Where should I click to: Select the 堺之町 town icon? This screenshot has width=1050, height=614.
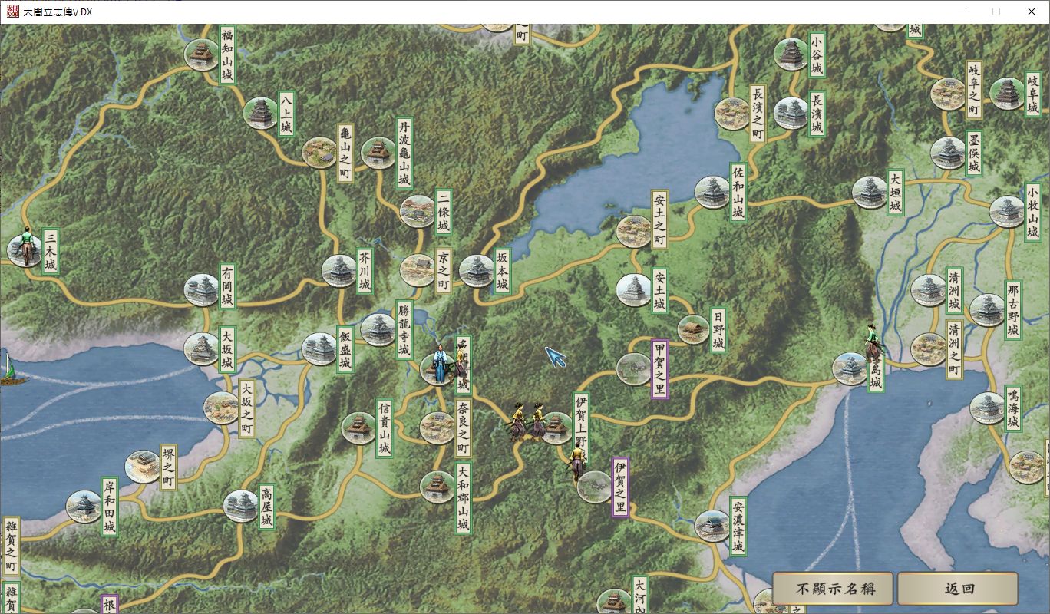[x=142, y=466]
